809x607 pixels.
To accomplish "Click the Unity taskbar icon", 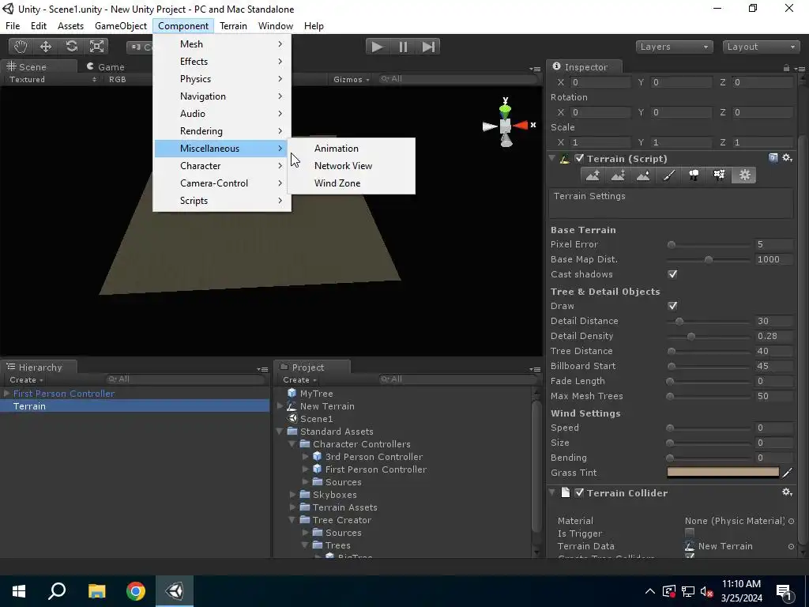I will tap(175, 591).
